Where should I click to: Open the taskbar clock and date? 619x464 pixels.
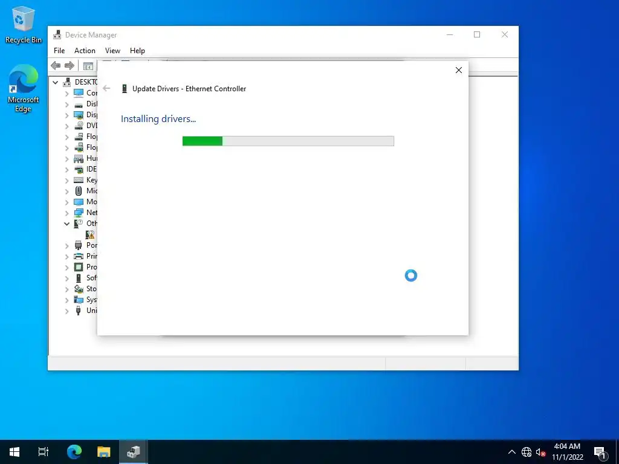coord(567,452)
